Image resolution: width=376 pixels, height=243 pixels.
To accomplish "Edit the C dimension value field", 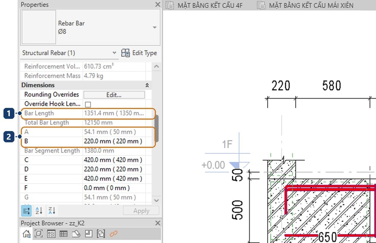I will click(114, 160).
